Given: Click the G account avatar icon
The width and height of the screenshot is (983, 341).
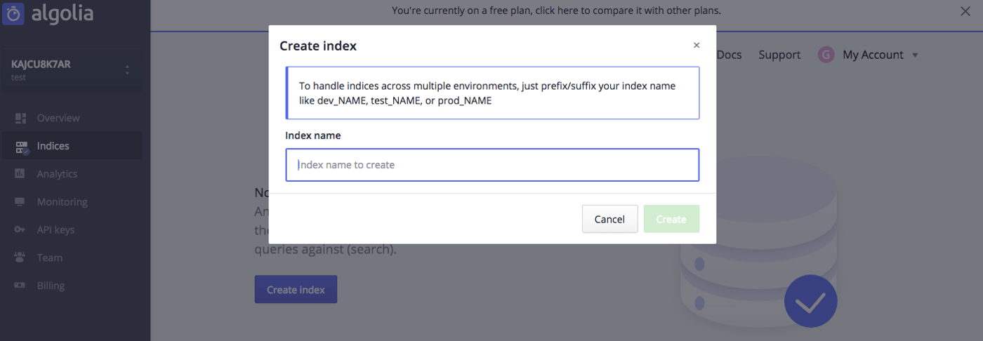Looking at the screenshot, I should pyautogui.click(x=826, y=55).
